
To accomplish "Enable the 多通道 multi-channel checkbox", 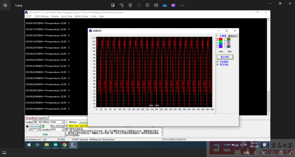I will (x=218, y=36).
